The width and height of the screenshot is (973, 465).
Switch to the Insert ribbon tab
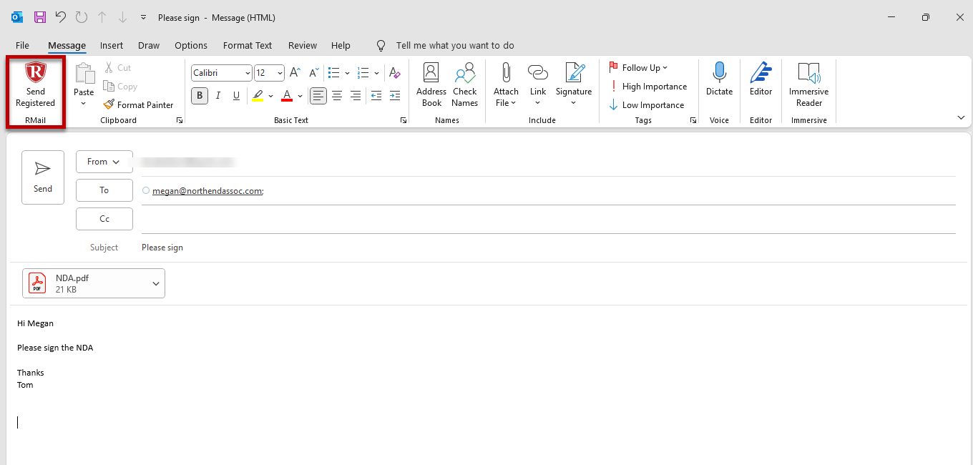point(112,45)
